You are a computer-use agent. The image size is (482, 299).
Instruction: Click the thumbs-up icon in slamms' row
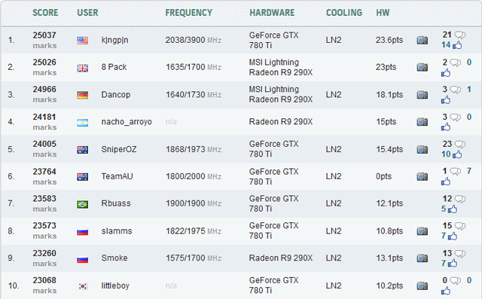pos(453,236)
